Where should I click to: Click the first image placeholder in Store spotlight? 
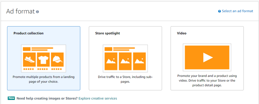pos(111,61)
